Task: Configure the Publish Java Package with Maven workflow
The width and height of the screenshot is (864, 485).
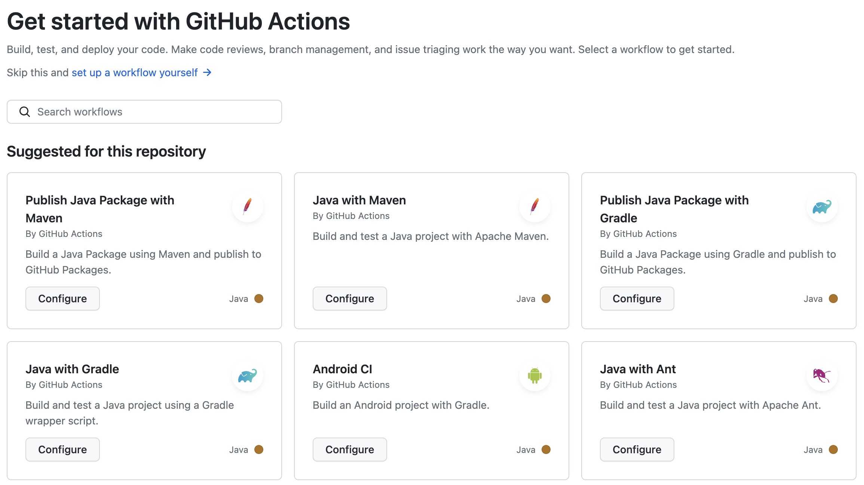Action: 62,298
